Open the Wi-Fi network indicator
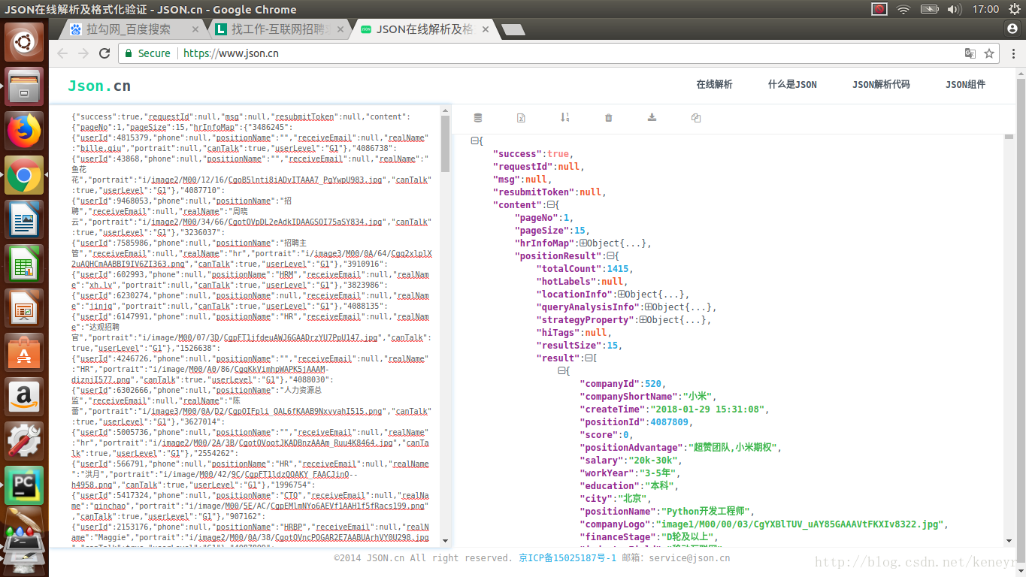This screenshot has width=1026, height=577. click(x=903, y=9)
